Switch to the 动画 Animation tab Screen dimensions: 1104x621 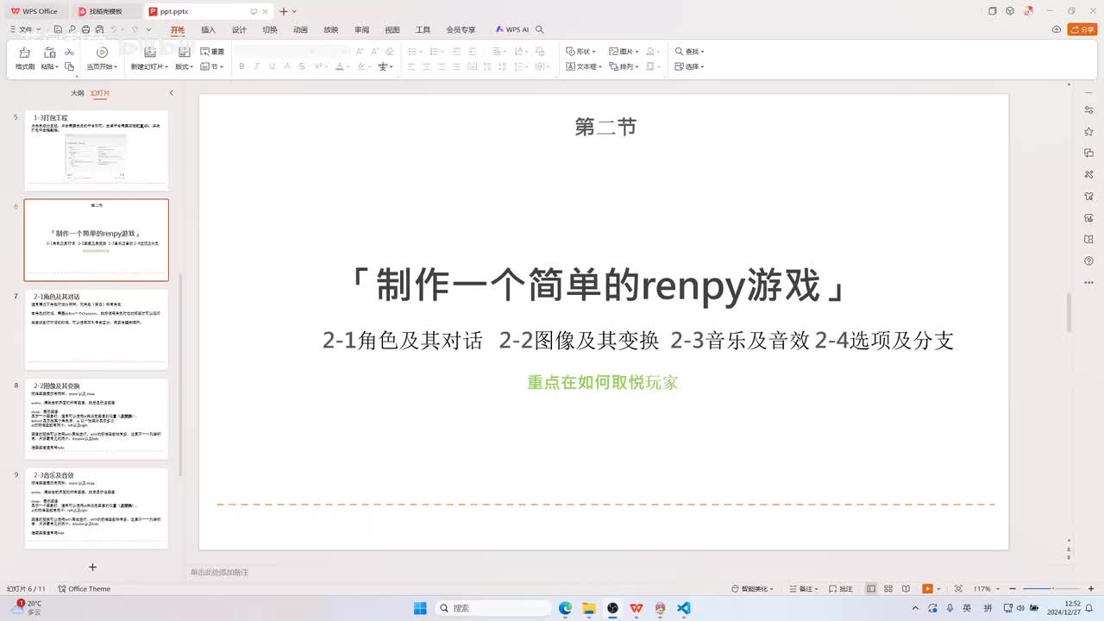click(300, 29)
